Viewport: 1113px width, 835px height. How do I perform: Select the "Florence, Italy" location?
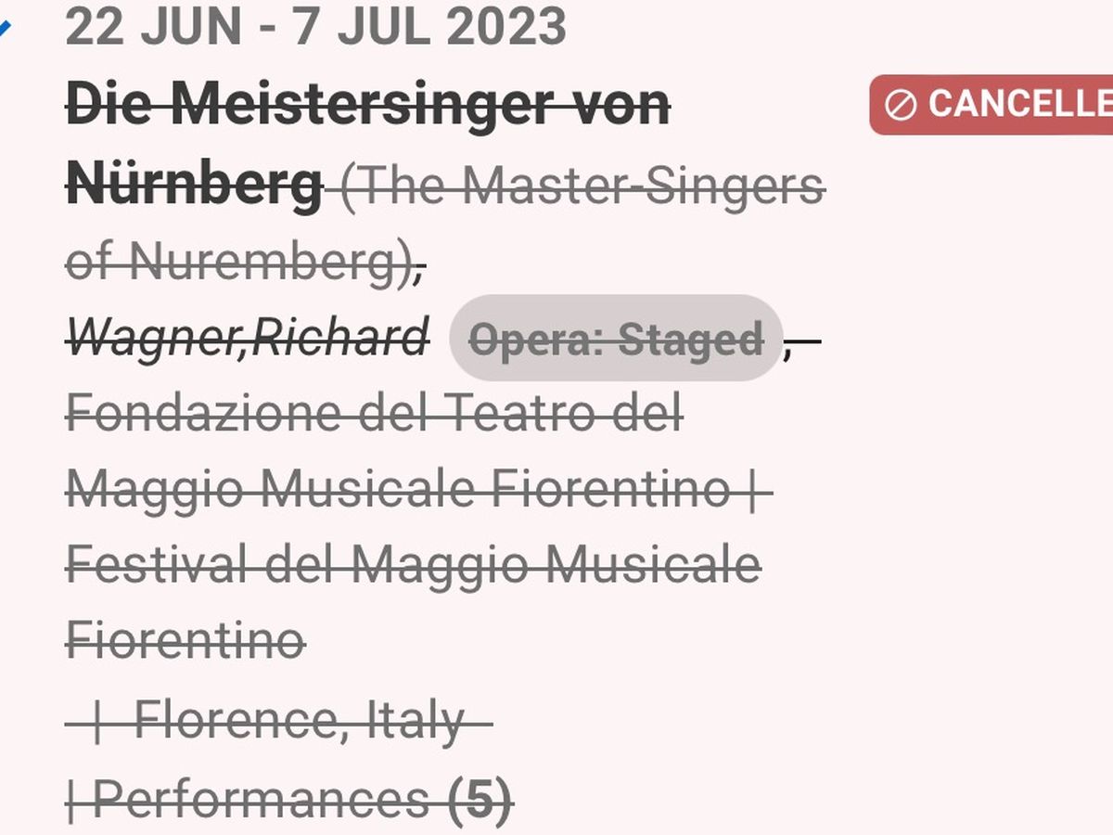click(x=300, y=720)
